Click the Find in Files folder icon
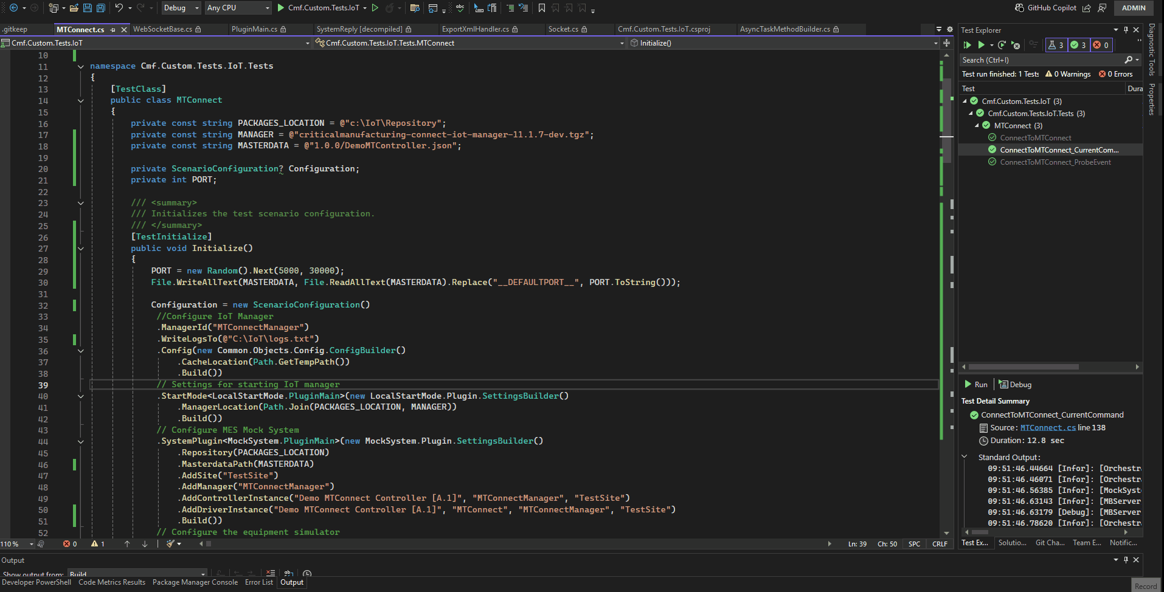This screenshot has height=592, width=1164. (x=415, y=8)
